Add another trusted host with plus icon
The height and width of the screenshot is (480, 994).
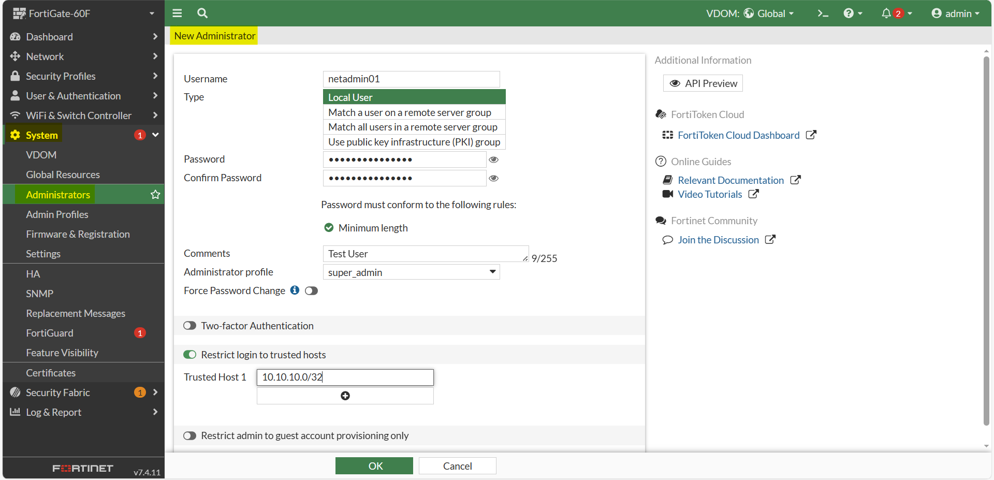coord(345,396)
